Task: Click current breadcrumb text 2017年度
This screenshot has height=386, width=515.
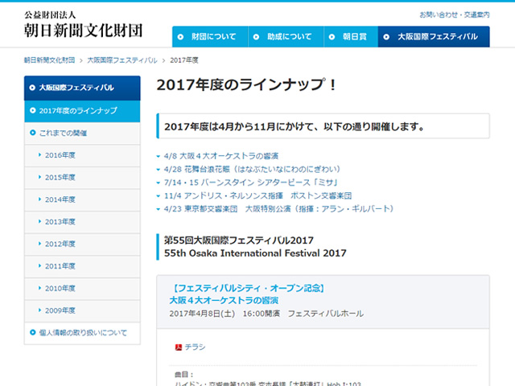Action: 184,60
